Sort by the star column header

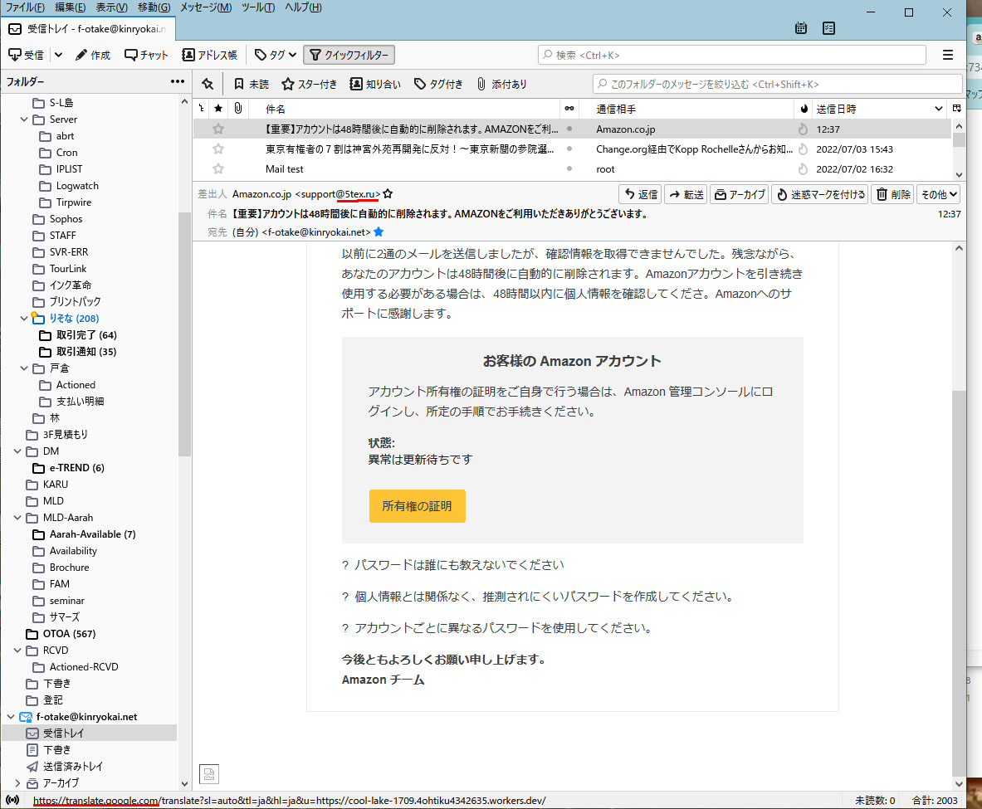point(218,109)
